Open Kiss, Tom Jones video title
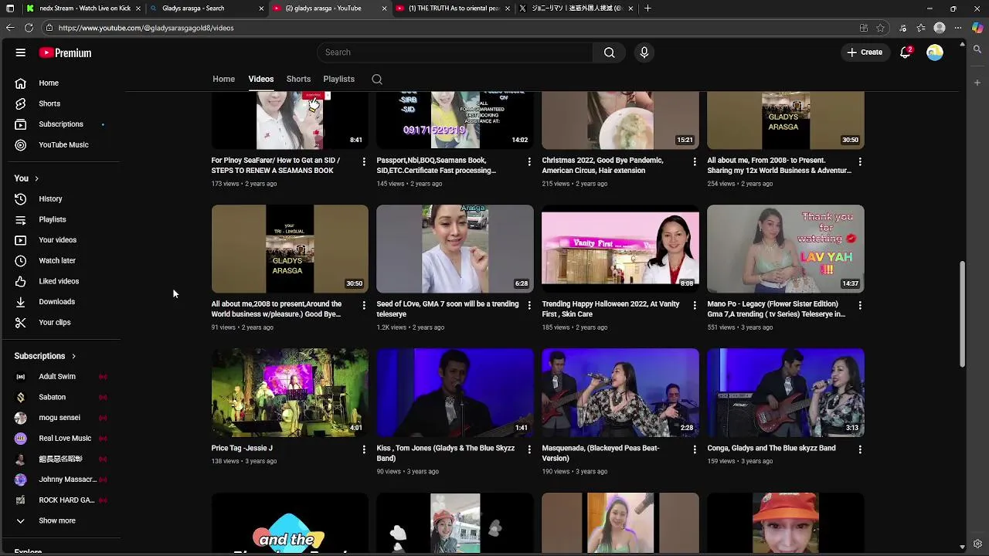Viewport: 989px width, 556px height. tap(446, 453)
